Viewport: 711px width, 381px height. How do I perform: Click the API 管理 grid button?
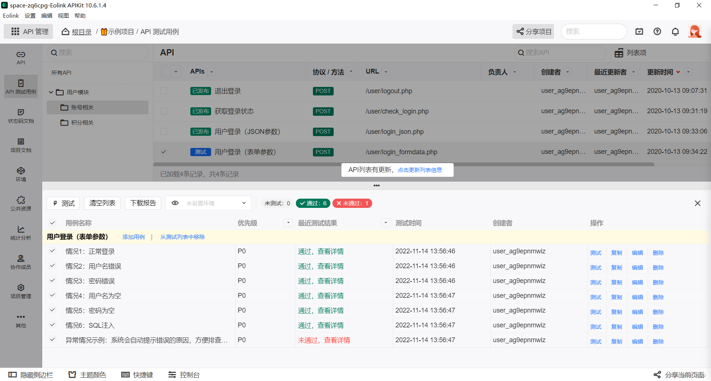coord(29,31)
